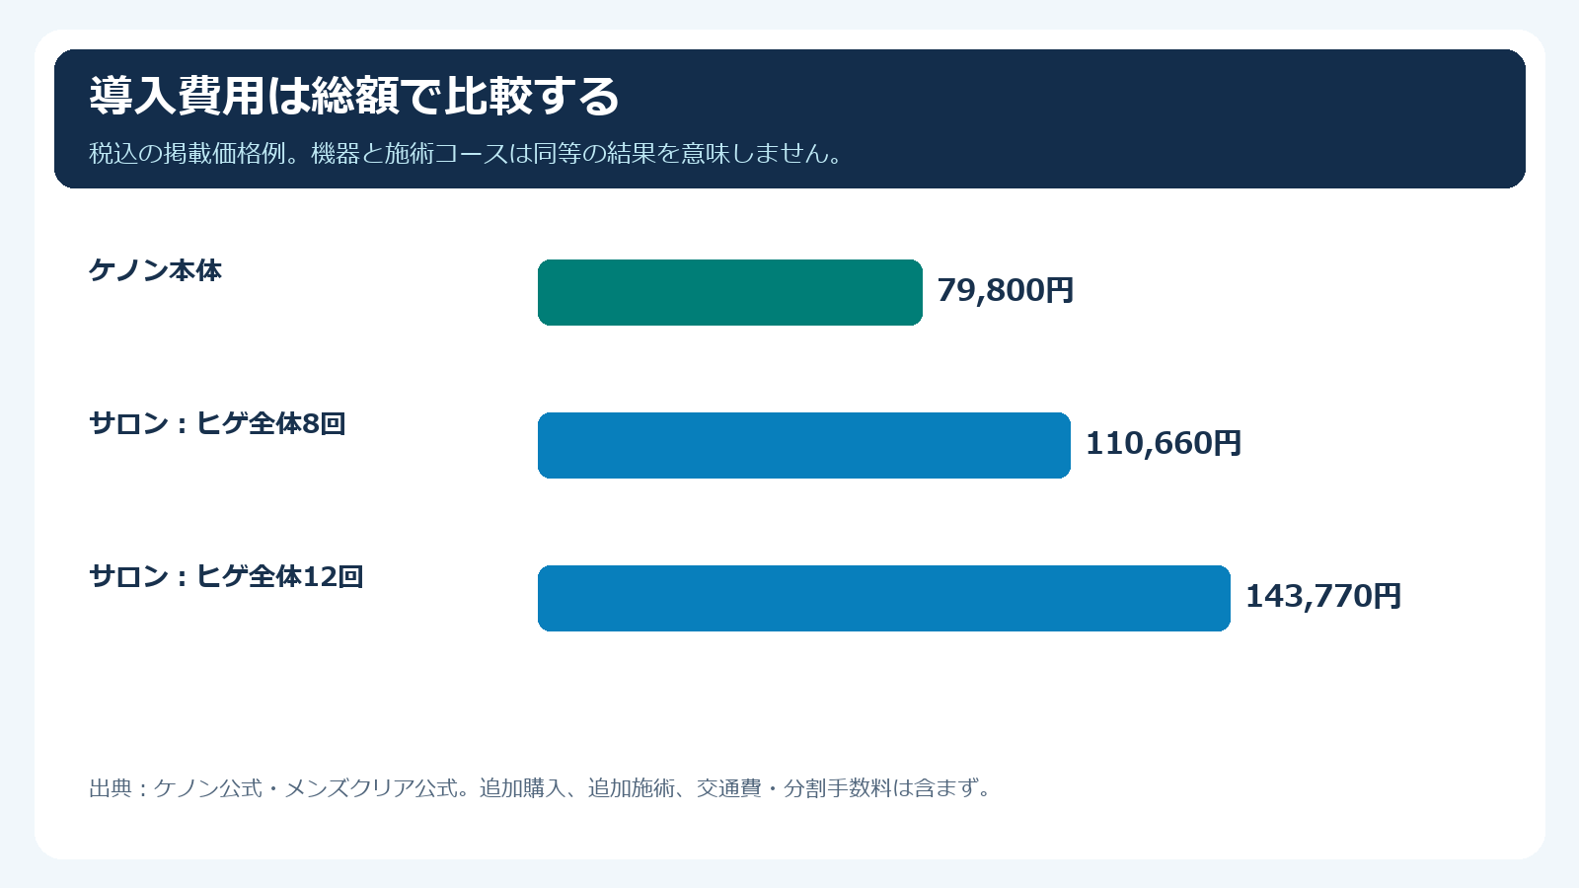Click the blue bar for ヒゲ全体12回
The height and width of the screenshot is (888, 1579).
884,598
